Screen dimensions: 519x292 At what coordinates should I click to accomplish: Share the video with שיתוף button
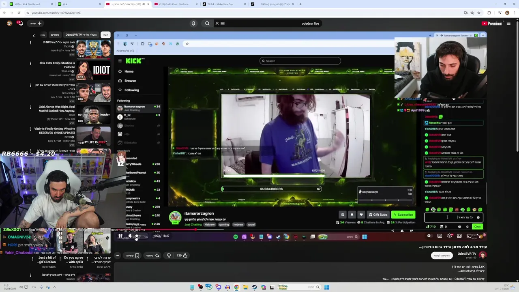click(153, 255)
